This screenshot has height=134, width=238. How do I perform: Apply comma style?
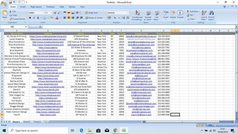pos(119,18)
